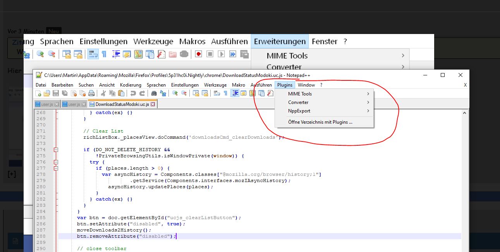Viewport: 500px width, 252px height.
Task: Close the DownloadStatusModoki.uc.js tab
Action: tap(153, 104)
